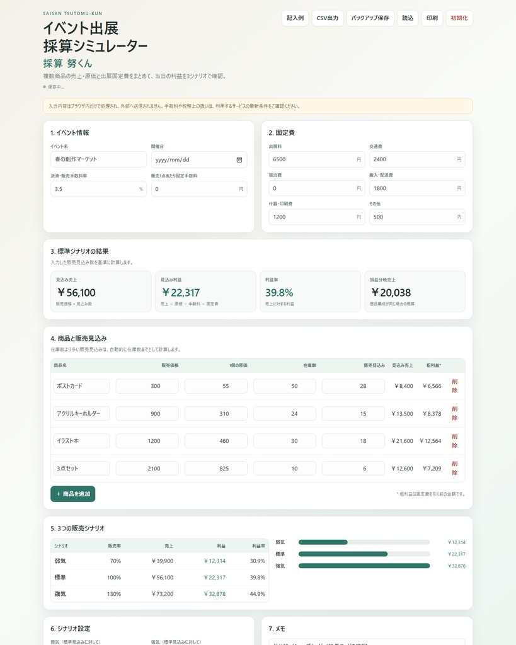Image resolution: width=516 pixels, height=645 pixels.
Task: Open the calendar picker icon in 開催日 field
Action: pyautogui.click(x=239, y=159)
